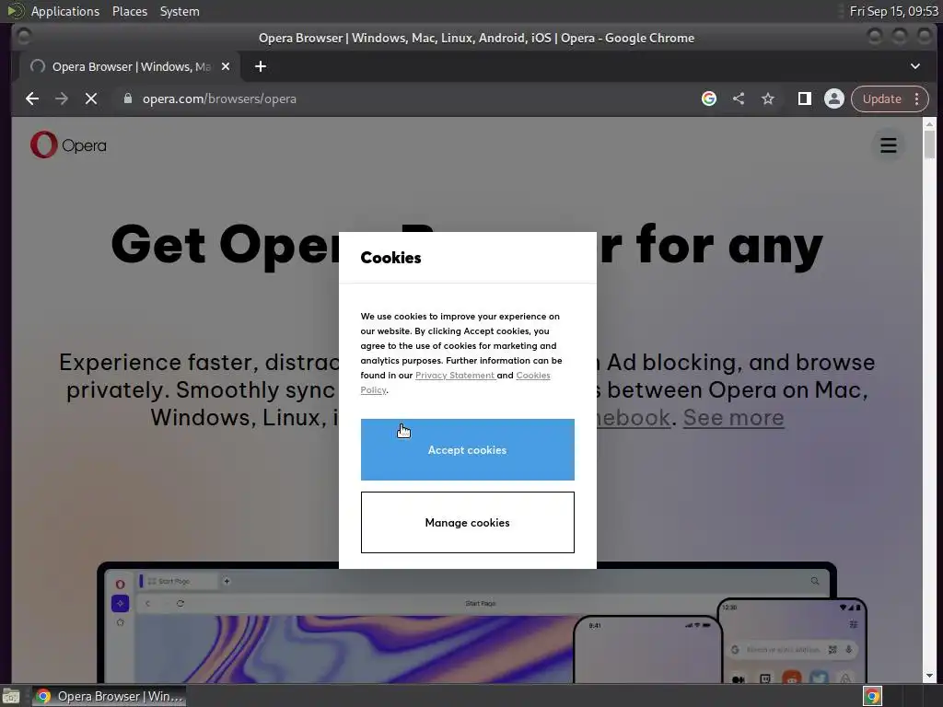Click the Chrome icon in bottom-right panel
The image size is (943, 707).
pyautogui.click(x=872, y=696)
